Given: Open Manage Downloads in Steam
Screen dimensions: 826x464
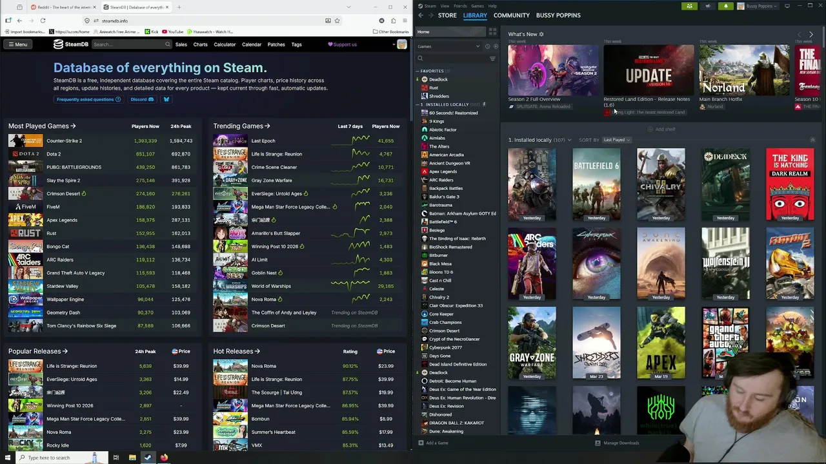Looking at the screenshot, I should tap(617, 443).
